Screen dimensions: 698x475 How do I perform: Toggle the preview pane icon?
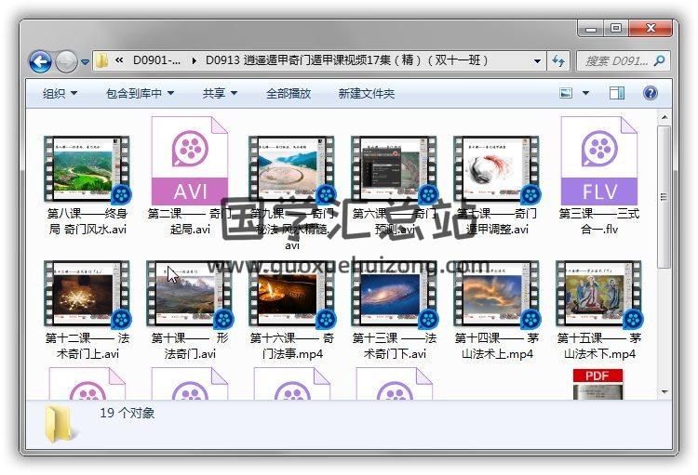tap(617, 93)
